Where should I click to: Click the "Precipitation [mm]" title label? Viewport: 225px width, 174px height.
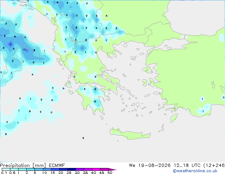click(x=23, y=165)
